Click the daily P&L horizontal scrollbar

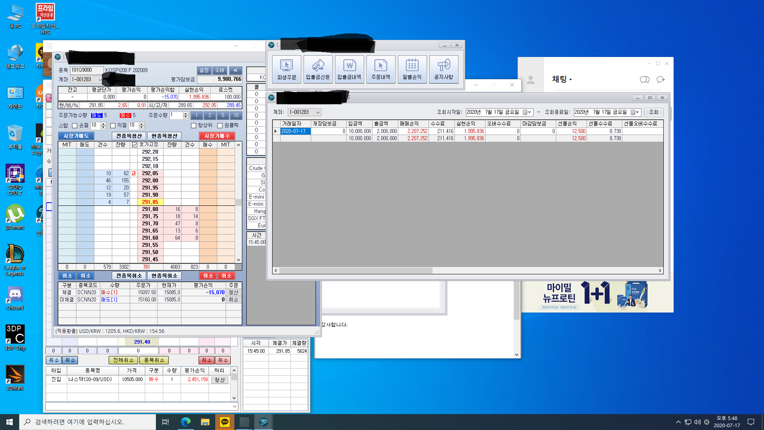click(356, 270)
